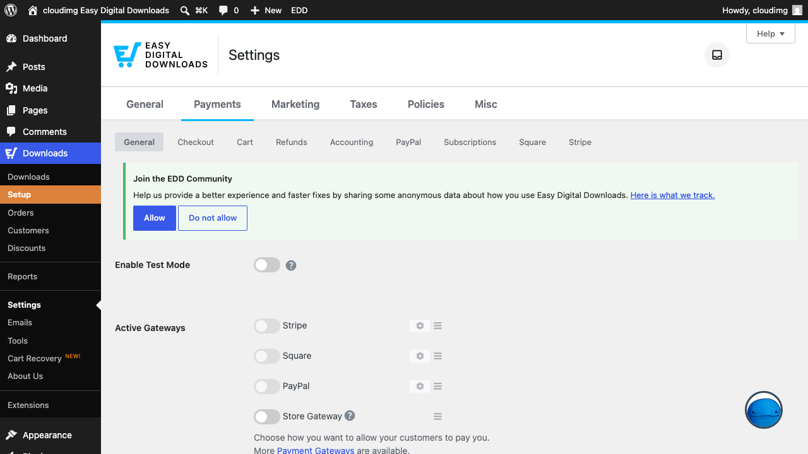Screen dimensions: 808x454
Task: Click the WordPress logo in admin bar
Action: point(11,10)
